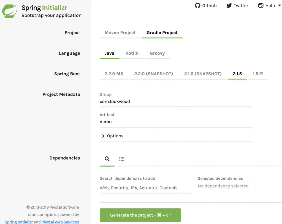Switch to the dependency list view icon
This screenshot has height=224, width=282.
(122, 159)
